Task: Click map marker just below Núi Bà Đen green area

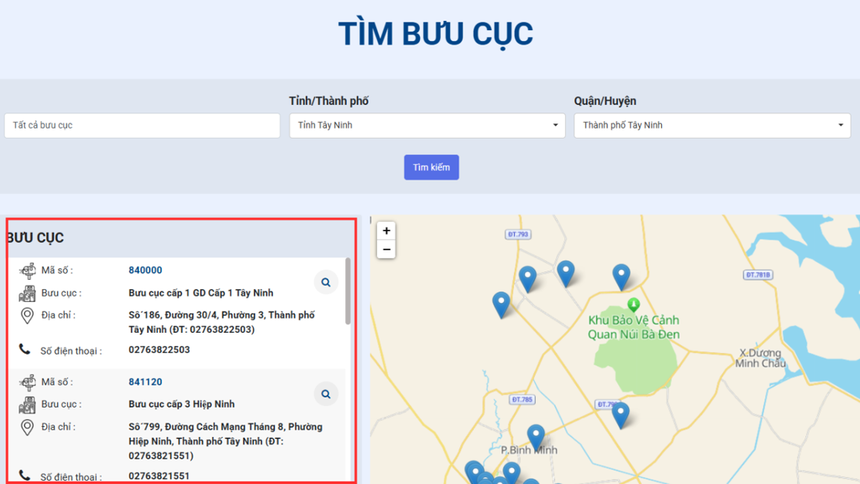Action: click(620, 414)
